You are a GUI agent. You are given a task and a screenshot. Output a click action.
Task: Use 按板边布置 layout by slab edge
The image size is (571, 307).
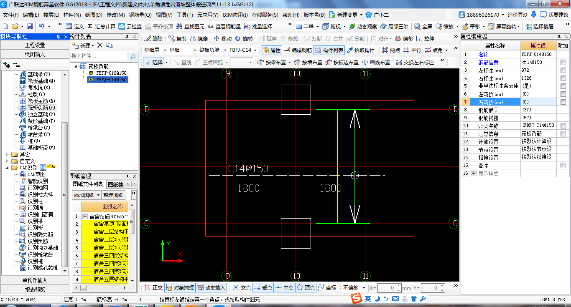342,62
